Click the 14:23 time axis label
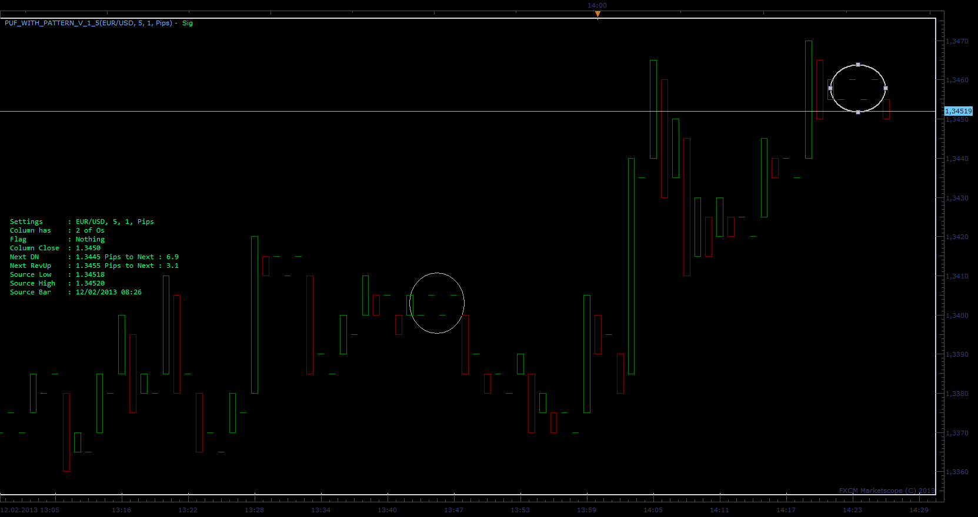This screenshot has width=978, height=517. 853,510
